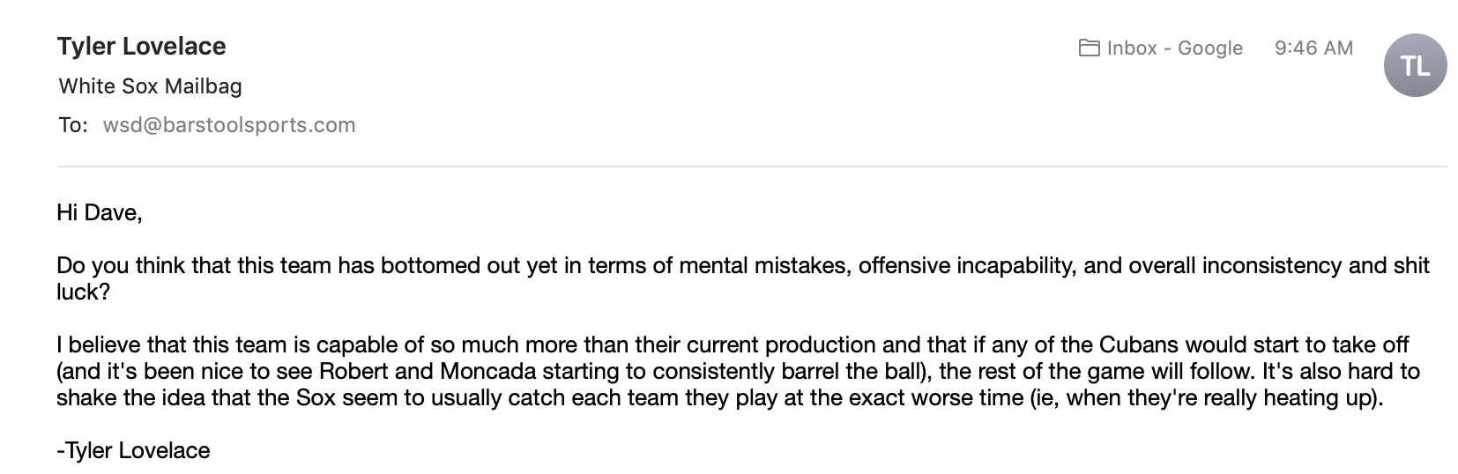Click the word Cubans in the body
The image size is (1458, 474).
click(1139, 344)
